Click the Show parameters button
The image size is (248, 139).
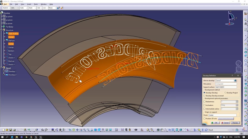point(226,119)
